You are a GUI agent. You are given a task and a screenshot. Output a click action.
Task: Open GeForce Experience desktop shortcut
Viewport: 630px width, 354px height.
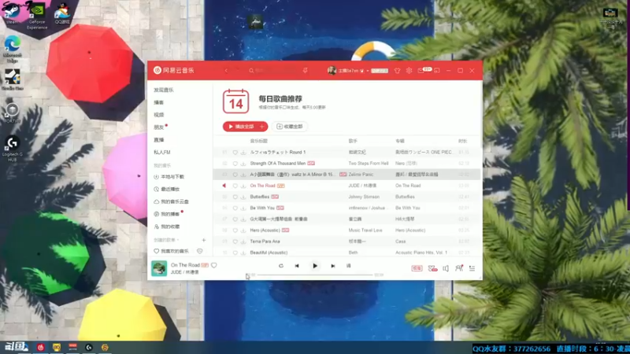click(37, 16)
